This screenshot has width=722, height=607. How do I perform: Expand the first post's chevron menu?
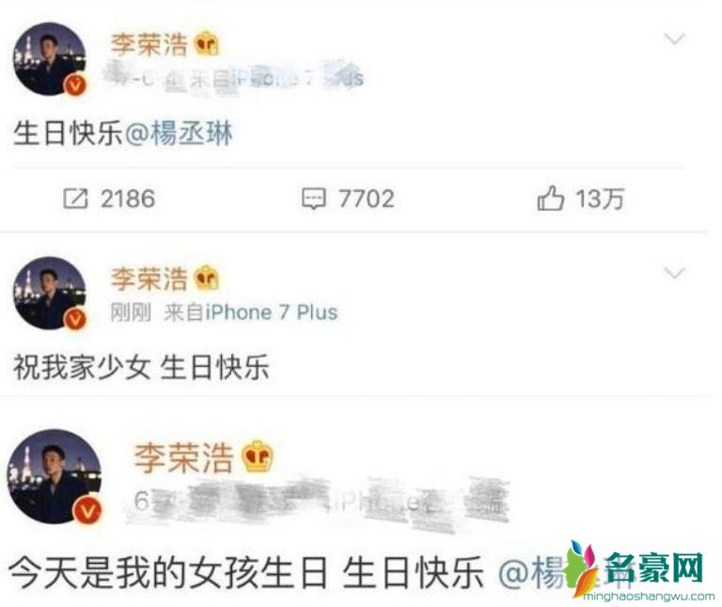[x=675, y=39]
